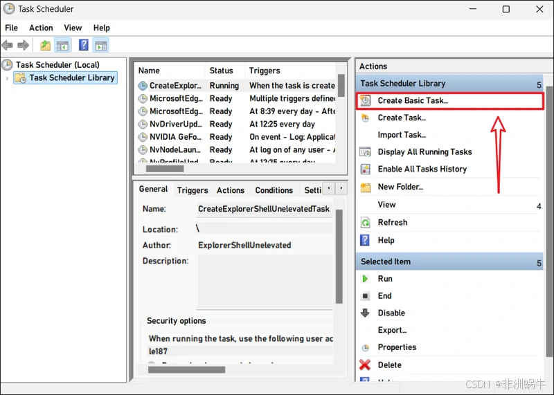Expand the View submenu arrow

click(539, 206)
